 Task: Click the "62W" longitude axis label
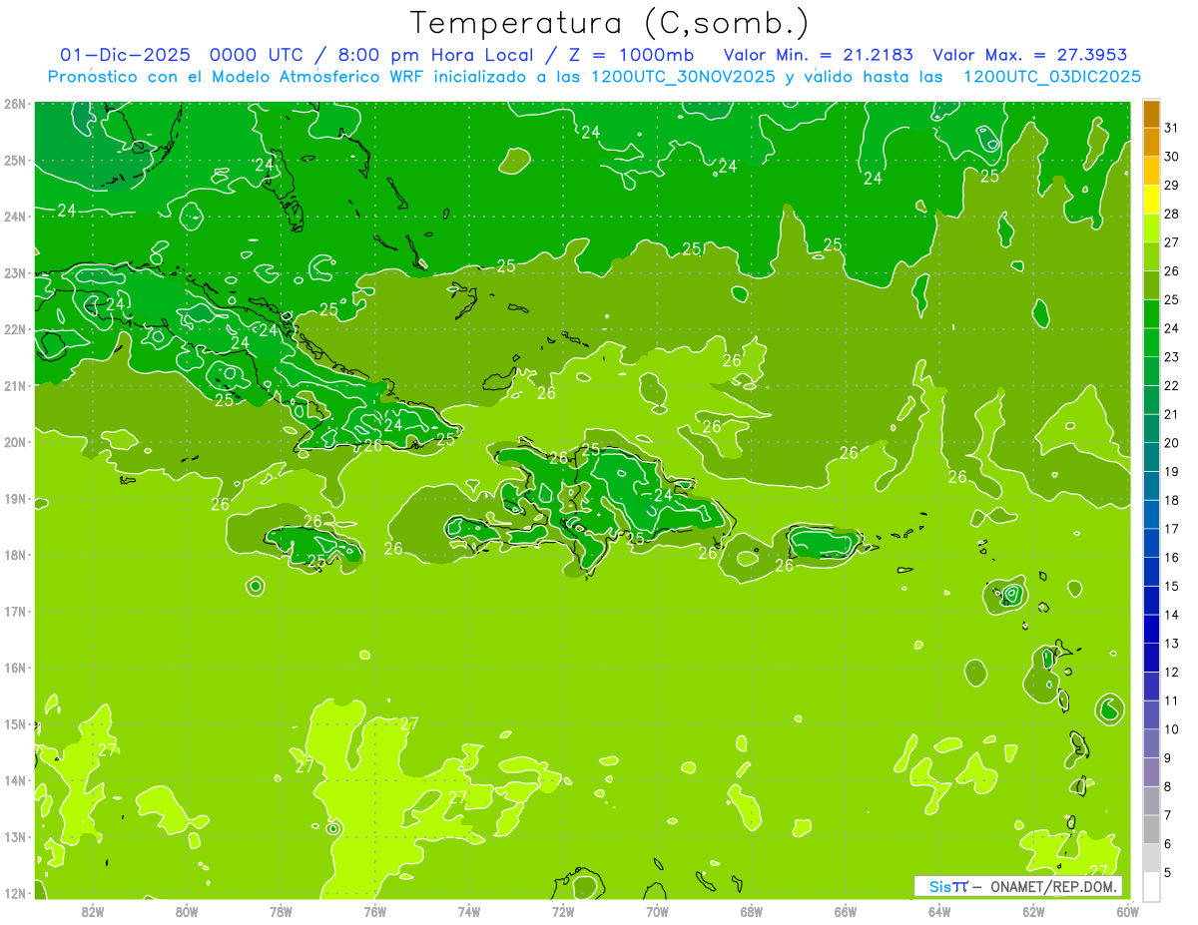1033,911
